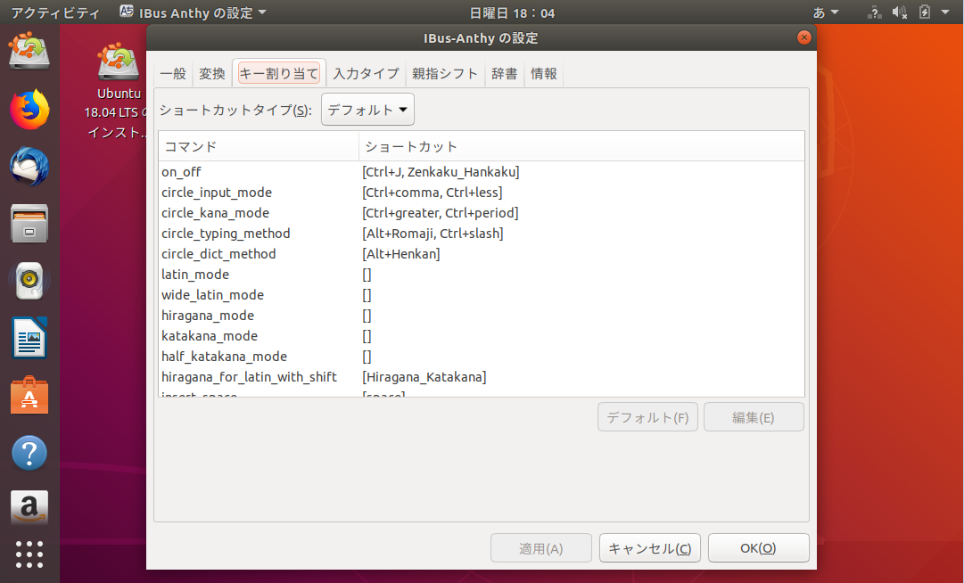The image size is (964, 583).
Task: Open Firefox from the dock
Action: tap(29, 110)
